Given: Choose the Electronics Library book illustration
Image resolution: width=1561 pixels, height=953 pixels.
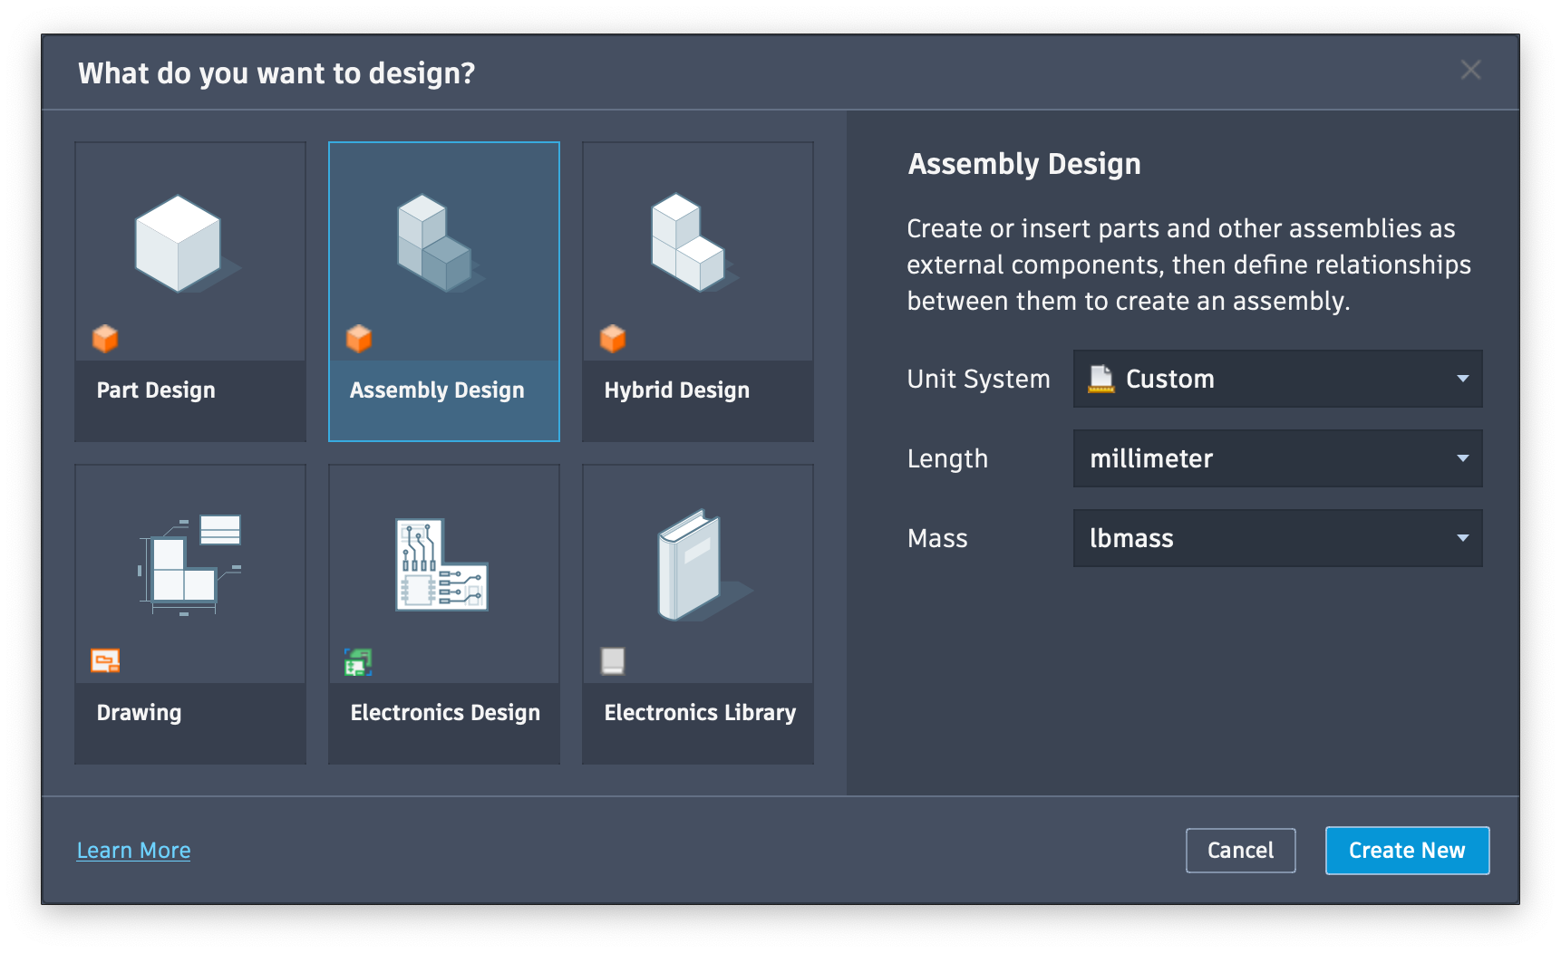Looking at the screenshot, I should (x=693, y=564).
